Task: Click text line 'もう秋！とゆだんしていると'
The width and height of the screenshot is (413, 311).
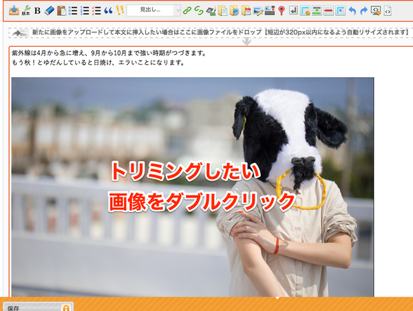Action: coord(98,63)
